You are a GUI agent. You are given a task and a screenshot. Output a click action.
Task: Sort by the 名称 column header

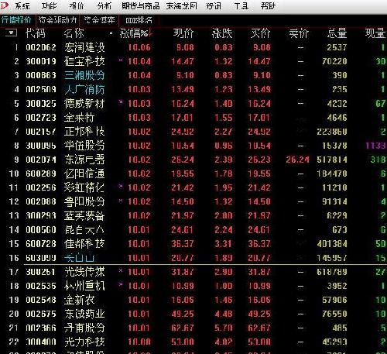click(74, 33)
